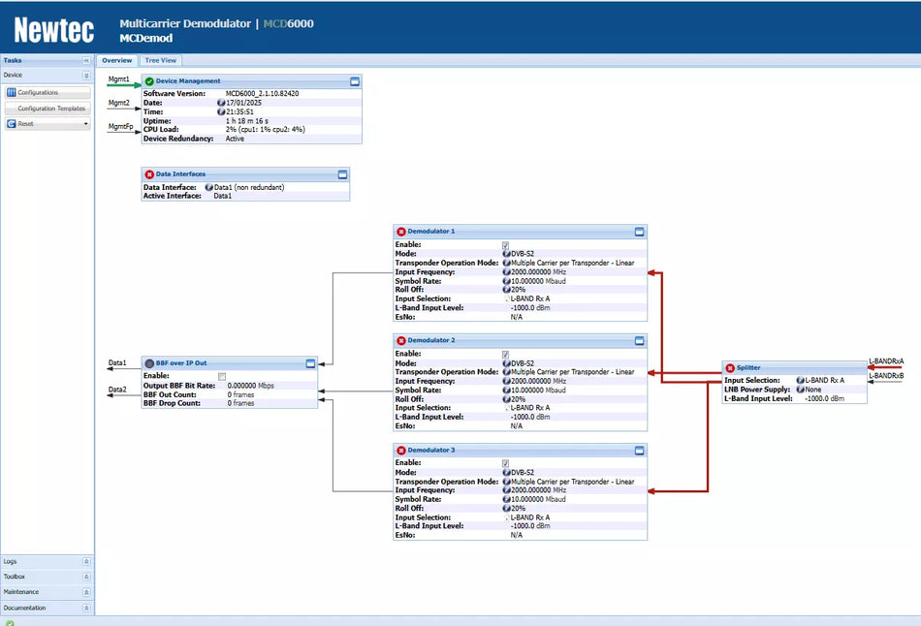The width and height of the screenshot is (921, 626).
Task: Expand the Documentation section
Action: click(86, 608)
